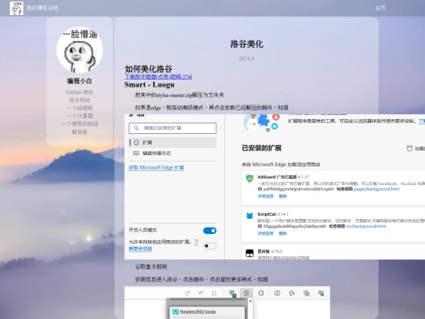This screenshot has height=319, width=425.
Task: Click the 我的博客系统 site title
Action: pyautogui.click(x=42, y=8)
